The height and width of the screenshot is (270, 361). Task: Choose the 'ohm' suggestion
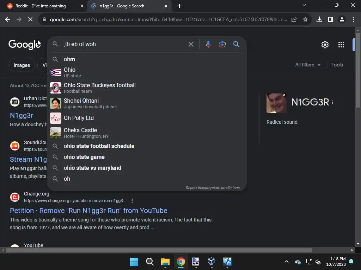point(146,59)
